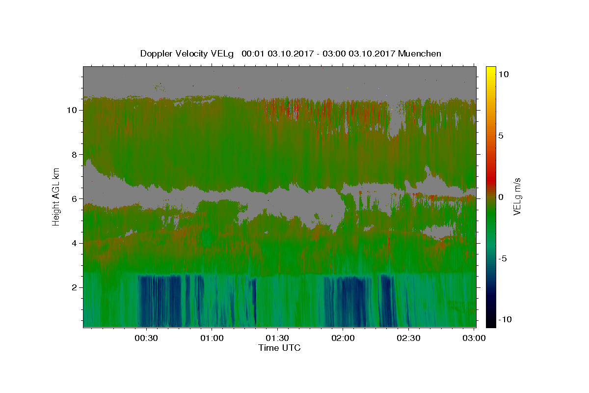Click the 00:30 time axis label

[146, 338]
